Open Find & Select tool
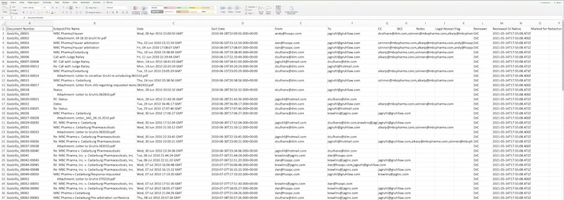Image resolution: width=564 pixels, height=200 pixels. click(x=268, y=9)
